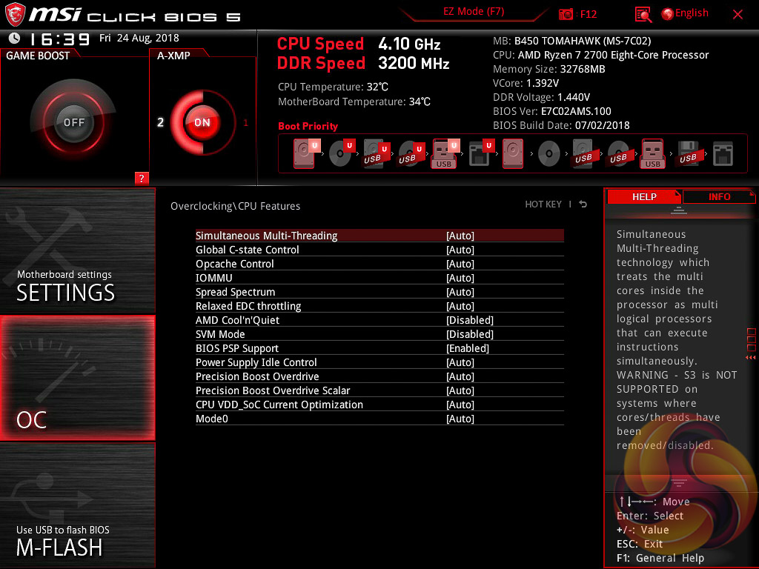Click the clock icon beside the time
This screenshot has width=759, height=569.
tap(15, 39)
